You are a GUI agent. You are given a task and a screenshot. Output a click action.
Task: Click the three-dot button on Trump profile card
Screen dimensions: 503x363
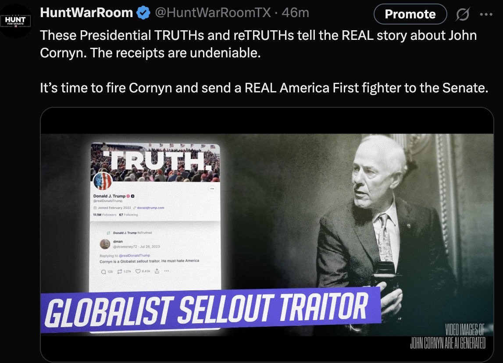(212, 189)
